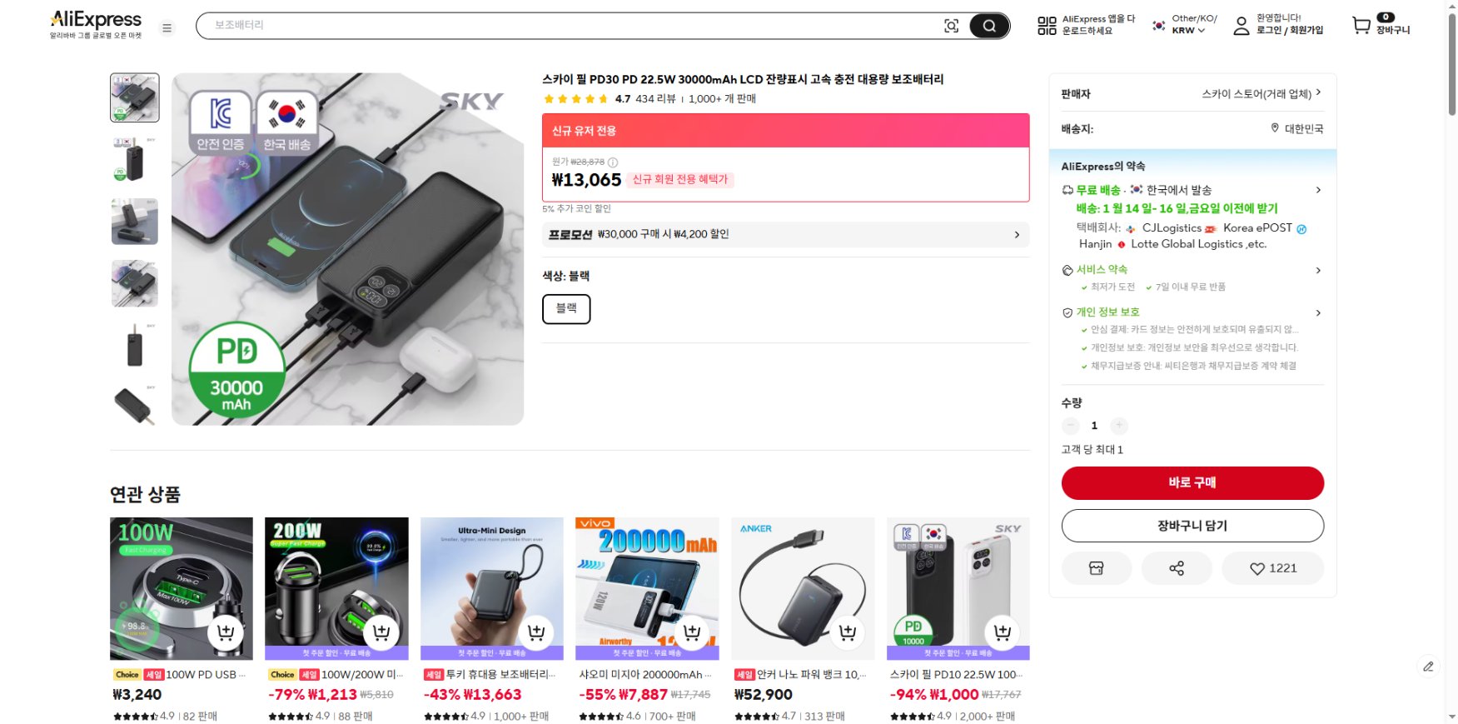Open the hamburger category menu
The width and height of the screenshot is (1458, 724).
(167, 27)
